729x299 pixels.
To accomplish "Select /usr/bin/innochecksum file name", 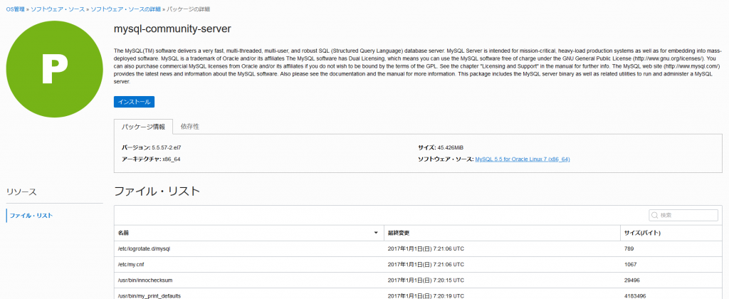I will coord(145,280).
